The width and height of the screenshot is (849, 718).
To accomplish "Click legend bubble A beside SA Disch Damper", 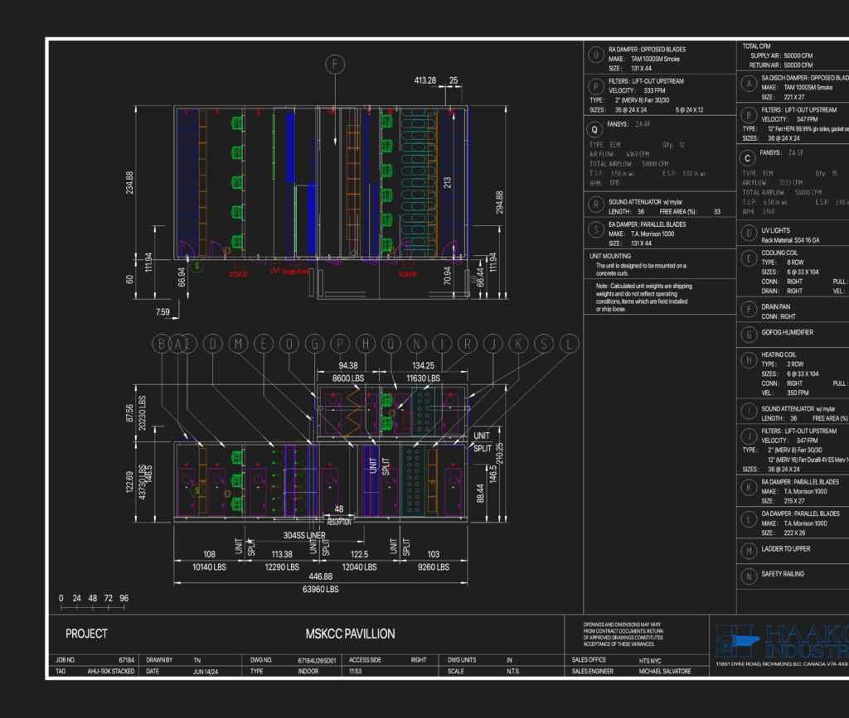I will click(x=749, y=84).
